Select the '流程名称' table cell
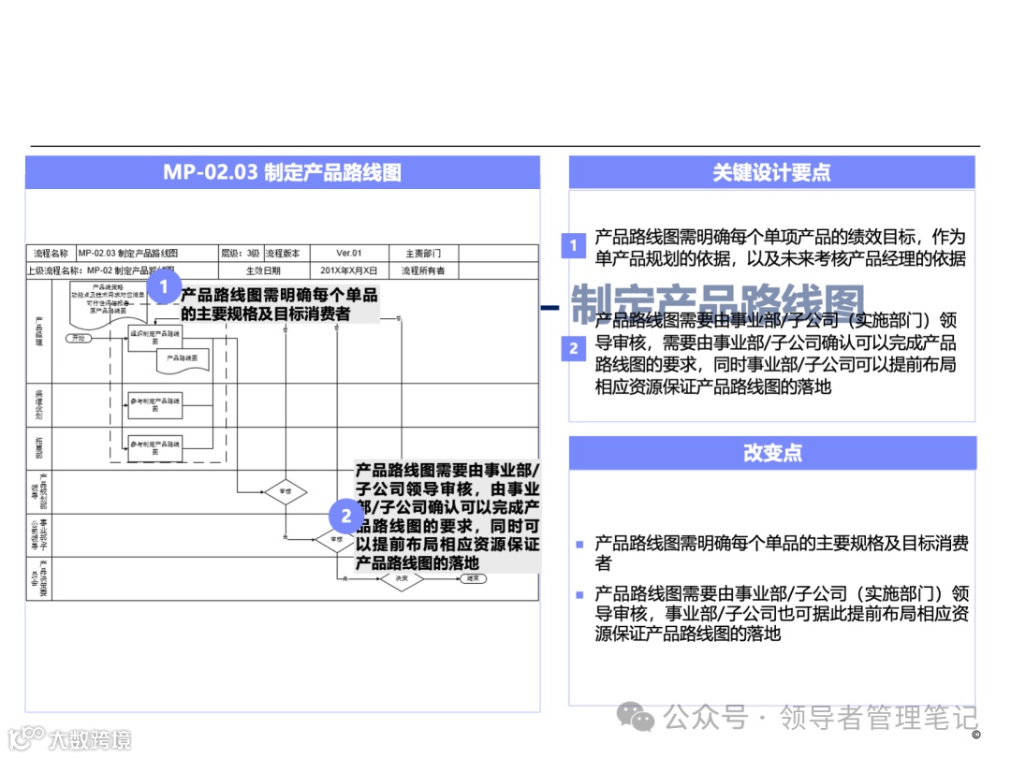The image size is (1011, 758). pyautogui.click(x=51, y=254)
